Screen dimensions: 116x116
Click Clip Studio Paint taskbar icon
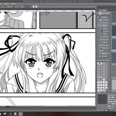coord(20,114)
